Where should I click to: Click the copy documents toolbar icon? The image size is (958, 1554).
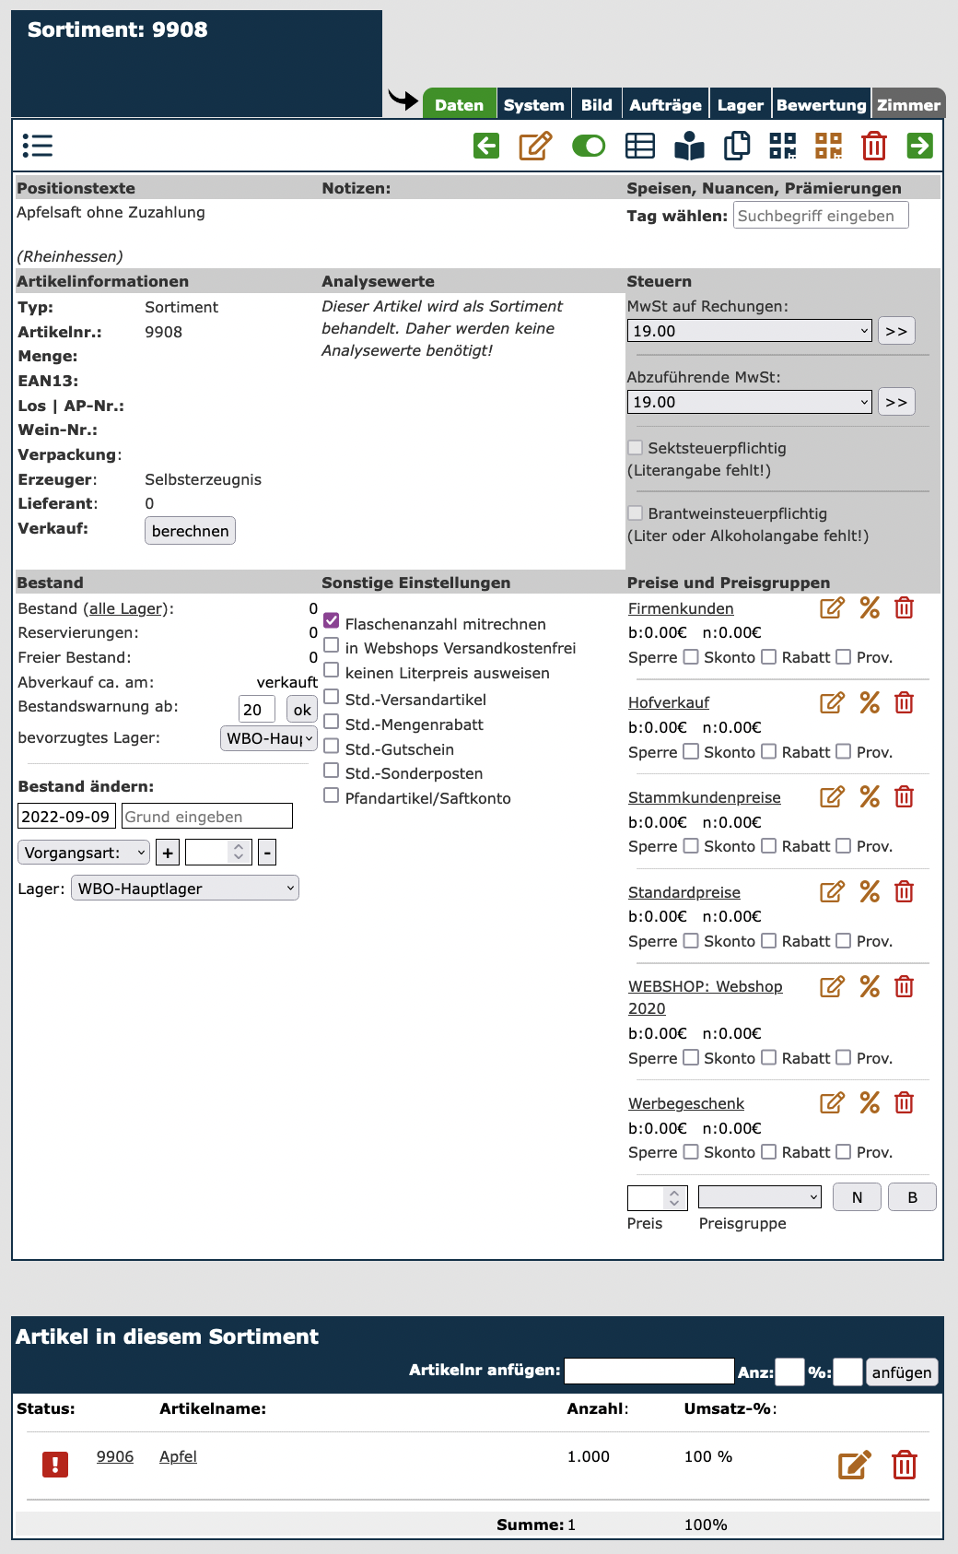click(737, 146)
